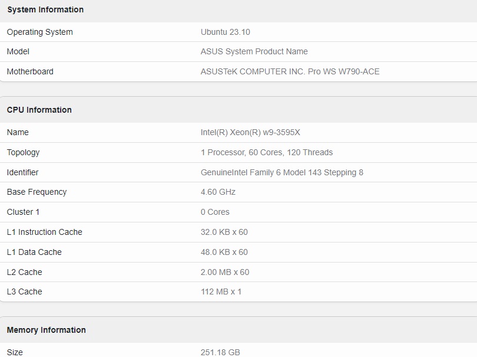Click the ASUS System Product Name value
The height and width of the screenshot is (357, 477).
254,51
